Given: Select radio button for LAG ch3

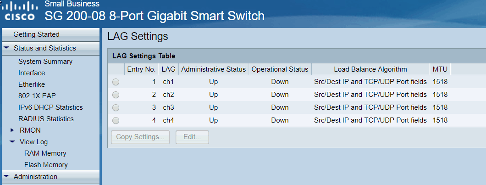Looking at the screenshot, I should (116, 107).
